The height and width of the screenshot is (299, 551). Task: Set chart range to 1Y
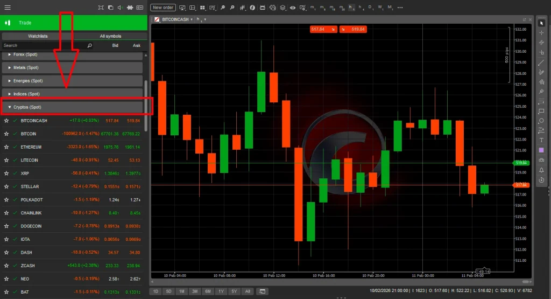click(221, 291)
